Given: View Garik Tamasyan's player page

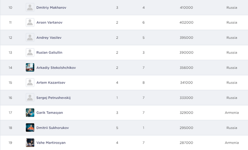Looking at the screenshot, I should 50,112.
